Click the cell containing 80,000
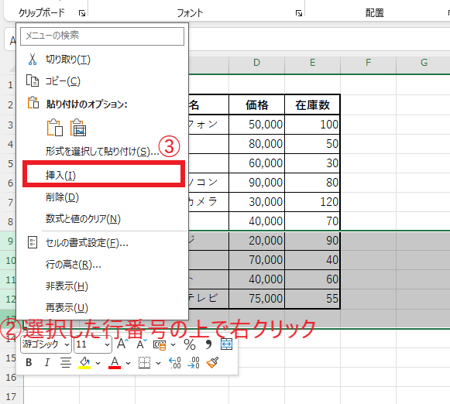The height and width of the screenshot is (404, 450). click(x=256, y=144)
